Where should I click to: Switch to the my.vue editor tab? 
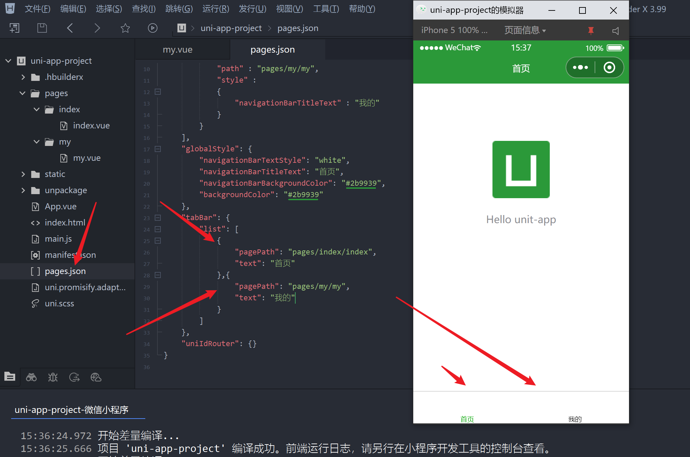point(178,49)
